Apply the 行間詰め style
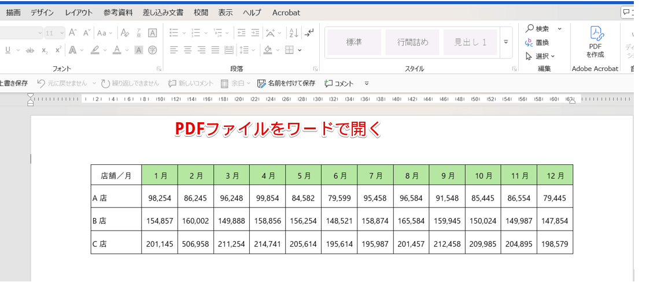This screenshot has width=646, height=282. (x=412, y=42)
